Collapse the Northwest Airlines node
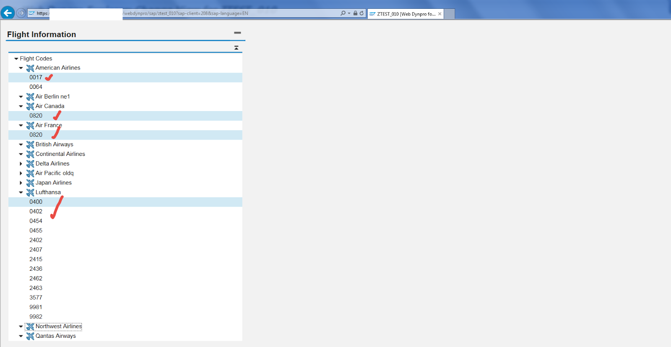This screenshot has height=347, width=671. [21, 326]
